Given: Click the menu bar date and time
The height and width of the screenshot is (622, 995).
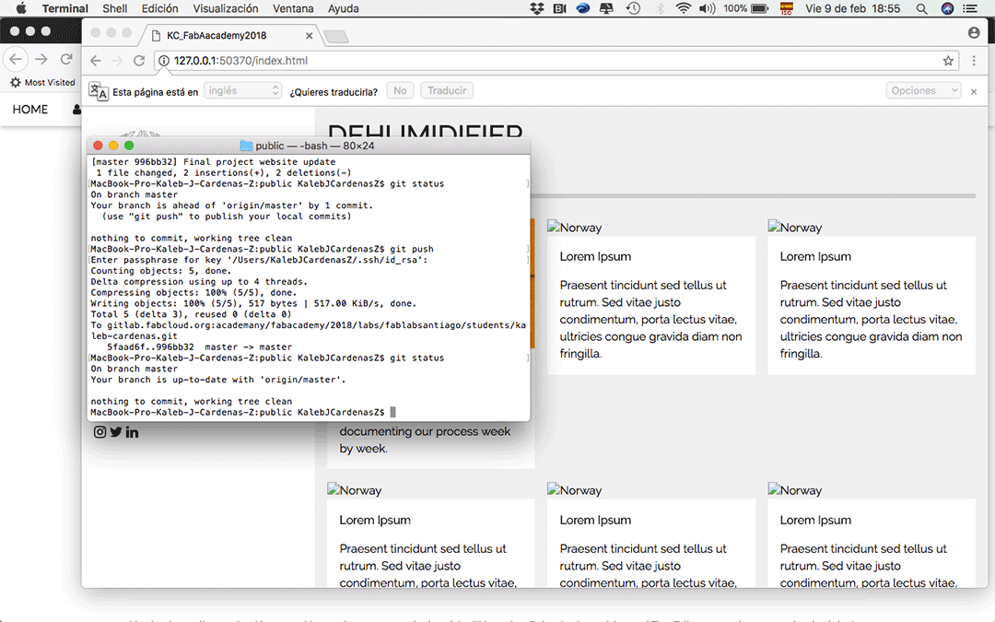Looking at the screenshot, I should [x=852, y=8].
